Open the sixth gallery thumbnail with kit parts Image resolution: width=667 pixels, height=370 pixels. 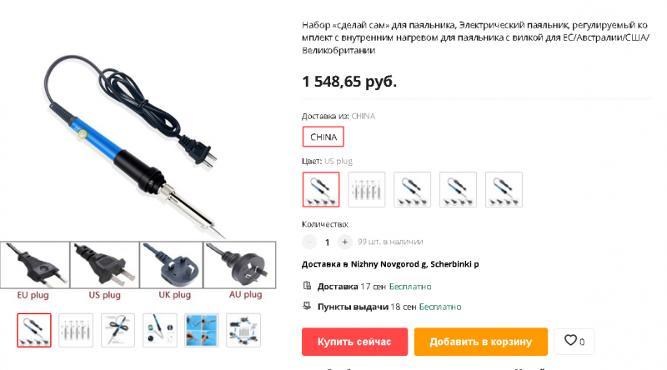click(243, 331)
